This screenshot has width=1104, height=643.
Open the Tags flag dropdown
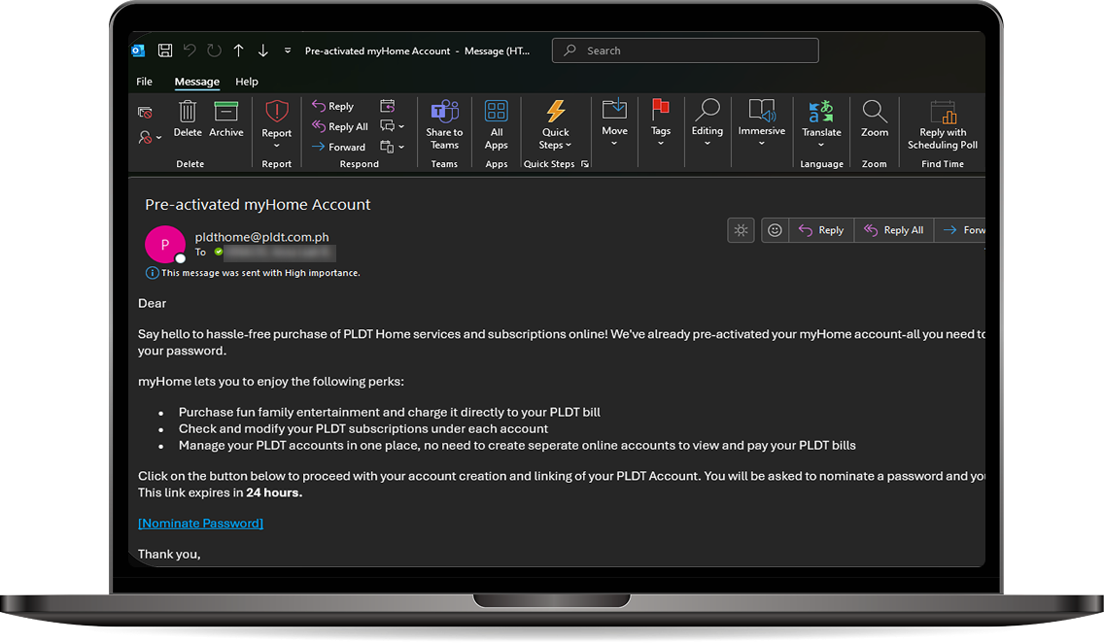661,144
